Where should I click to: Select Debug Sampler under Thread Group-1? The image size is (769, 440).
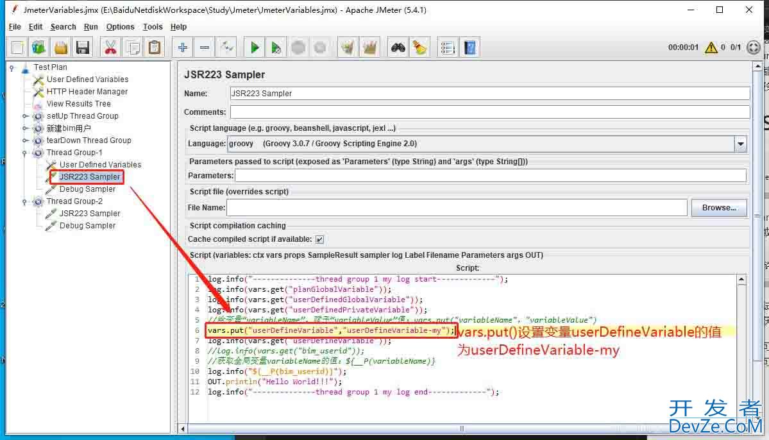pos(87,189)
